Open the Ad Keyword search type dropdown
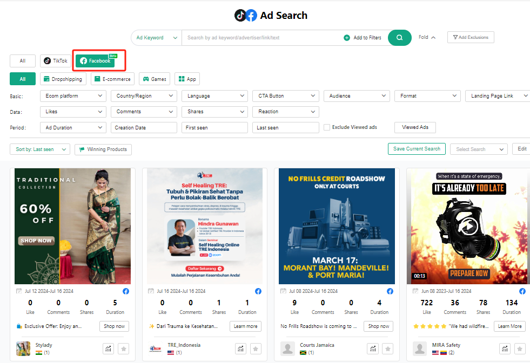This screenshot has width=530, height=363. tap(157, 38)
